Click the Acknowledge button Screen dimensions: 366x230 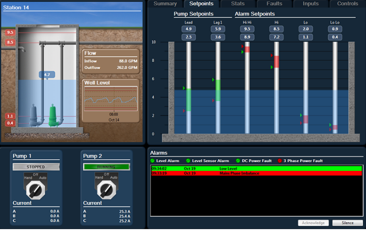click(313, 223)
